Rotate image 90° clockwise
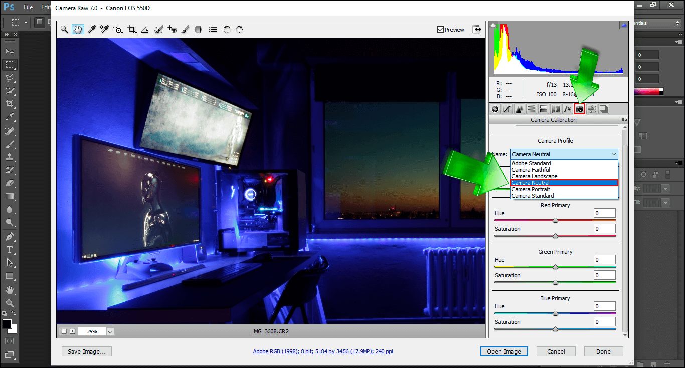The image size is (685, 368). click(239, 30)
